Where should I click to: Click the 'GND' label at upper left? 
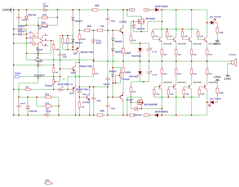click(6, 10)
